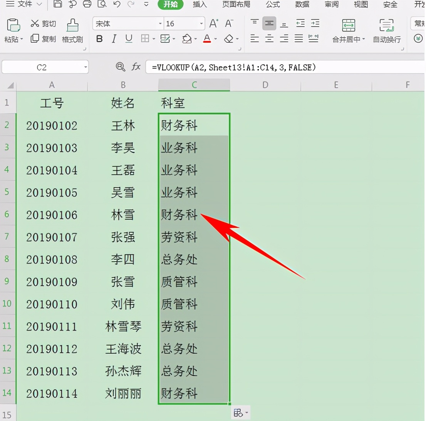Click the red font color button

click(x=207, y=38)
